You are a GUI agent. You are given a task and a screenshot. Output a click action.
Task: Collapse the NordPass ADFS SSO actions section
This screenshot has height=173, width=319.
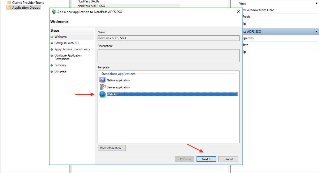[x=316, y=32]
